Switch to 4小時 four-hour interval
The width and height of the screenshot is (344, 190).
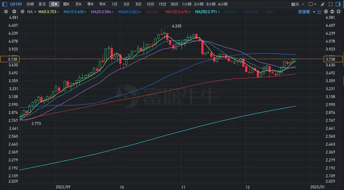coord(223,4)
